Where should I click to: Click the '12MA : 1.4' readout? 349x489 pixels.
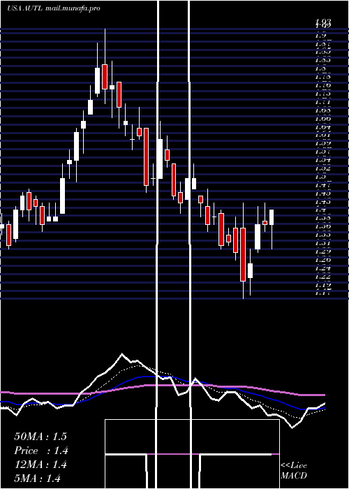(x=40, y=465)
